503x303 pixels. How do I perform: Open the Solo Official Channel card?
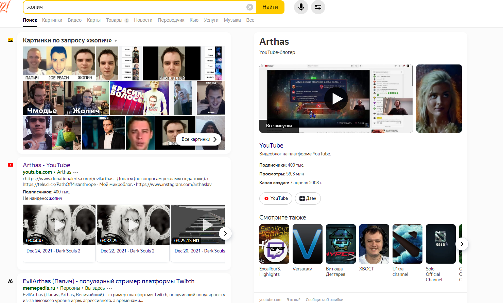point(441,253)
